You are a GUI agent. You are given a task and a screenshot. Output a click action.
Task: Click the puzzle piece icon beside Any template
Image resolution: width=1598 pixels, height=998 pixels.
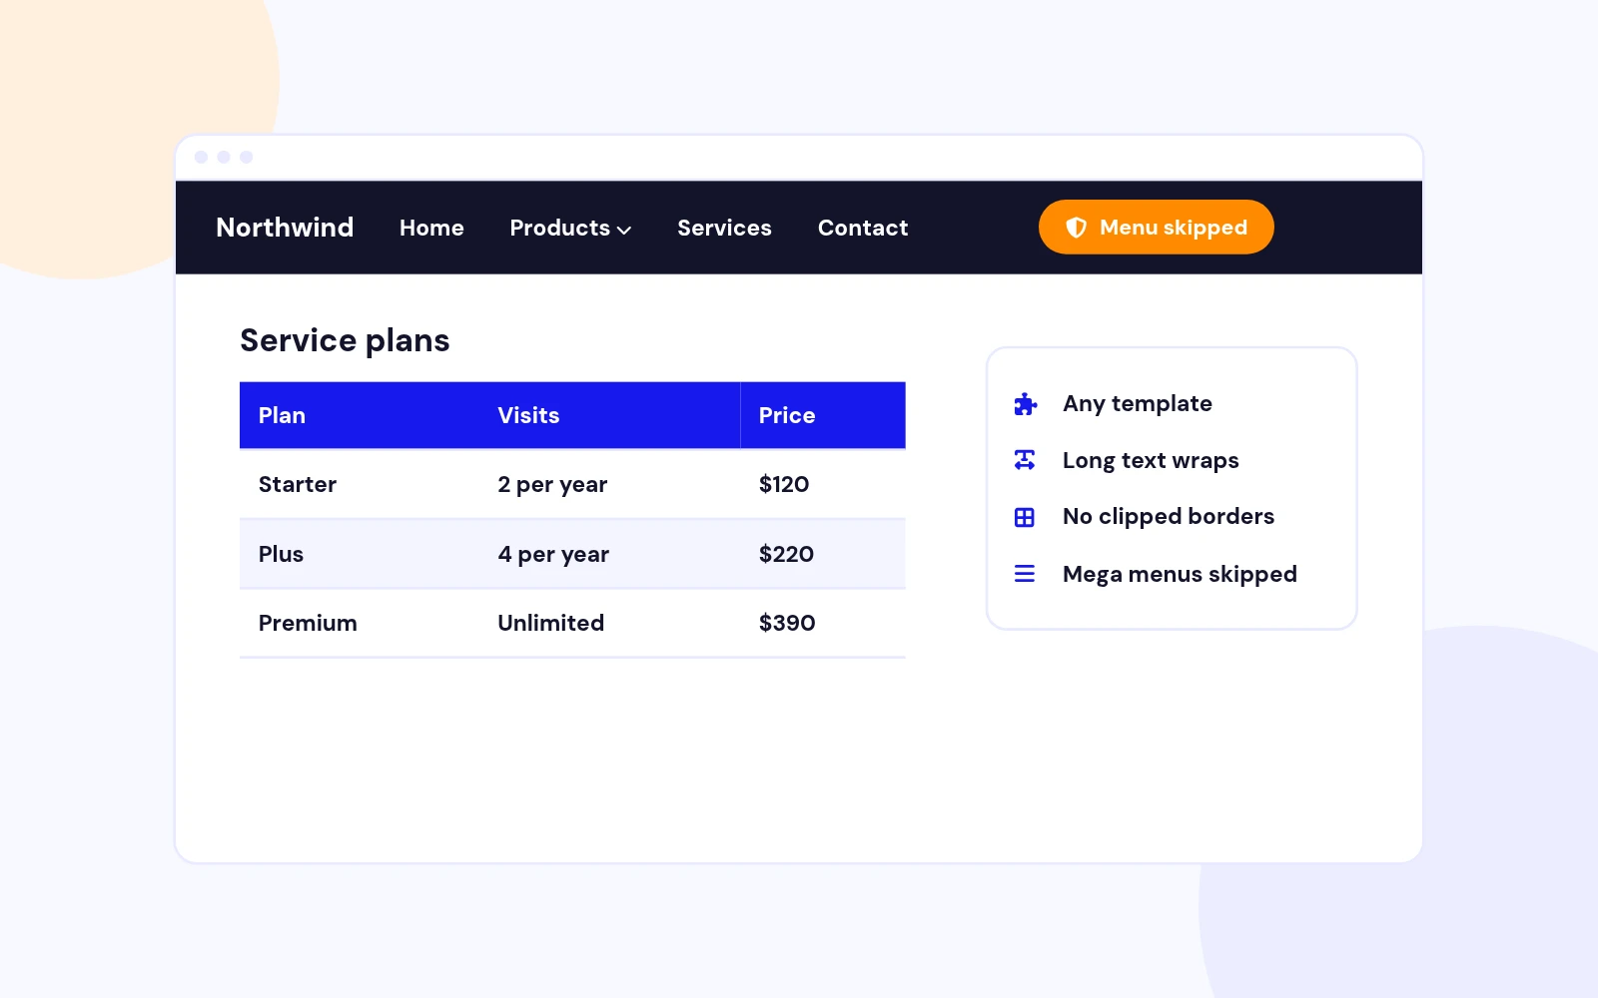1025,404
